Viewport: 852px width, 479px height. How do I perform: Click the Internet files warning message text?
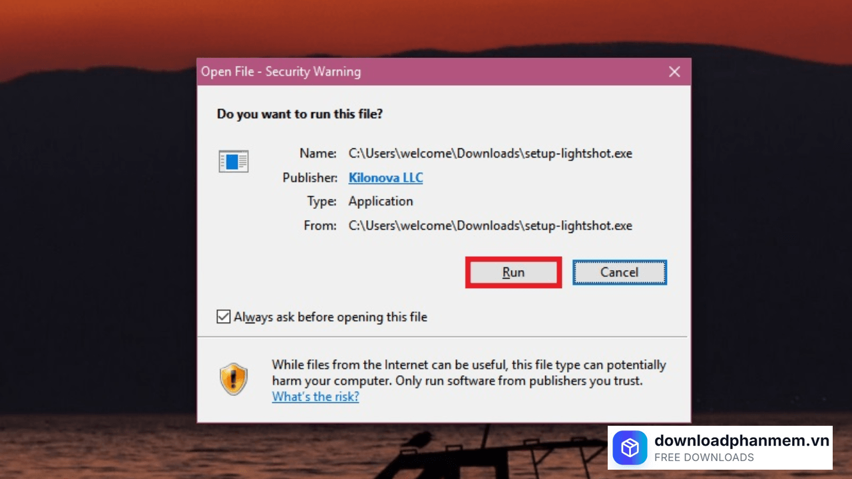[x=469, y=373]
